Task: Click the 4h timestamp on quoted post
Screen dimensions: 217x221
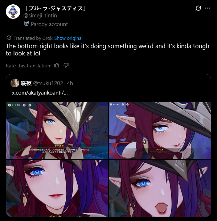Action: click(70, 83)
